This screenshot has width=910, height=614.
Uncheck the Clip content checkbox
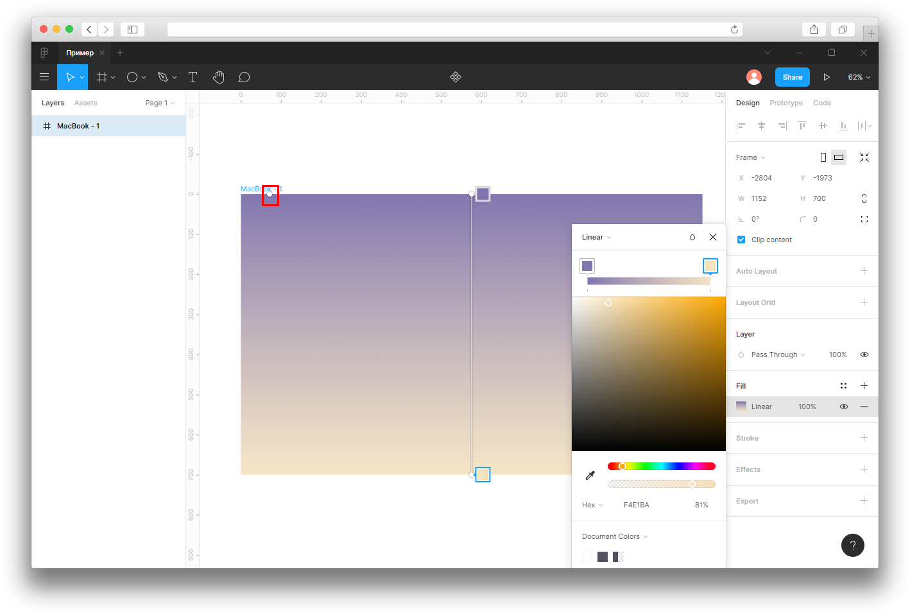coord(741,240)
